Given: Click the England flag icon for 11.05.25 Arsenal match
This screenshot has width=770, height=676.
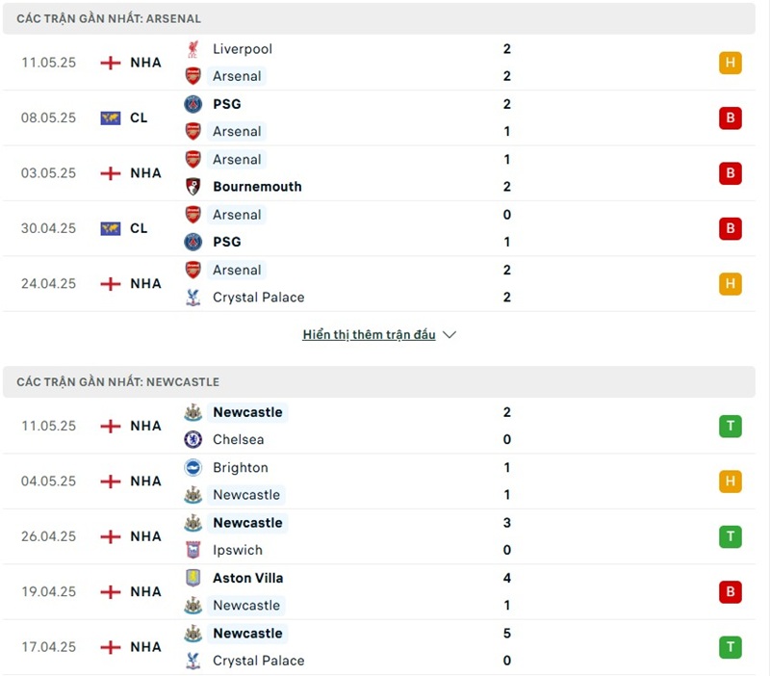Looking at the screenshot, I should click(111, 63).
